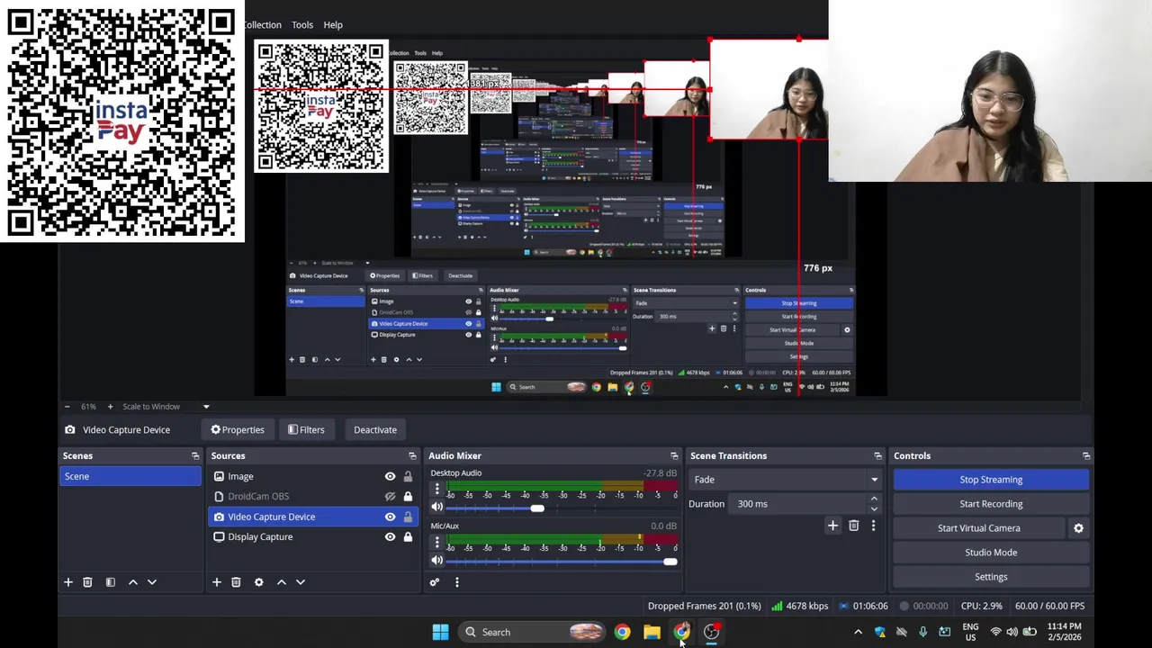The height and width of the screenshot is (648, 1152).
Task: Toggle visibility of DroidCam OBS source
Action: [x=390, y=496]
